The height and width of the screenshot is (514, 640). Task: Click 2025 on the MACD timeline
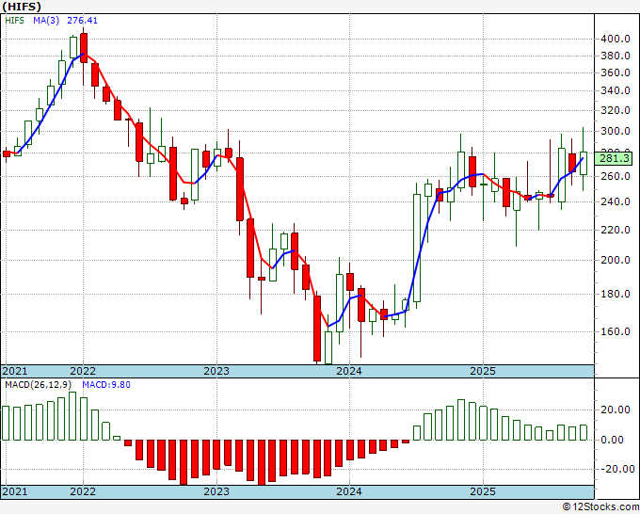pyautogui.click(x=483, y=491)
